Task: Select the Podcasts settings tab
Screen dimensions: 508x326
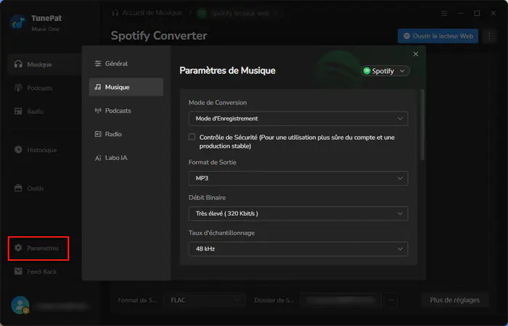Action: pos(126,111)
